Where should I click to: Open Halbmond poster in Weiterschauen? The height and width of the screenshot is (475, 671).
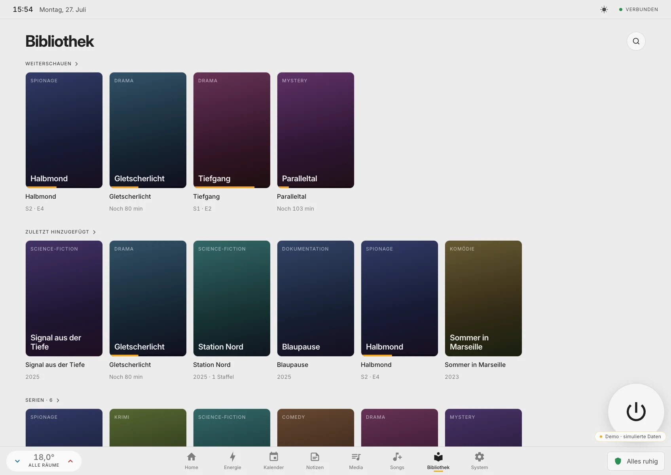(x=64, y=130)
